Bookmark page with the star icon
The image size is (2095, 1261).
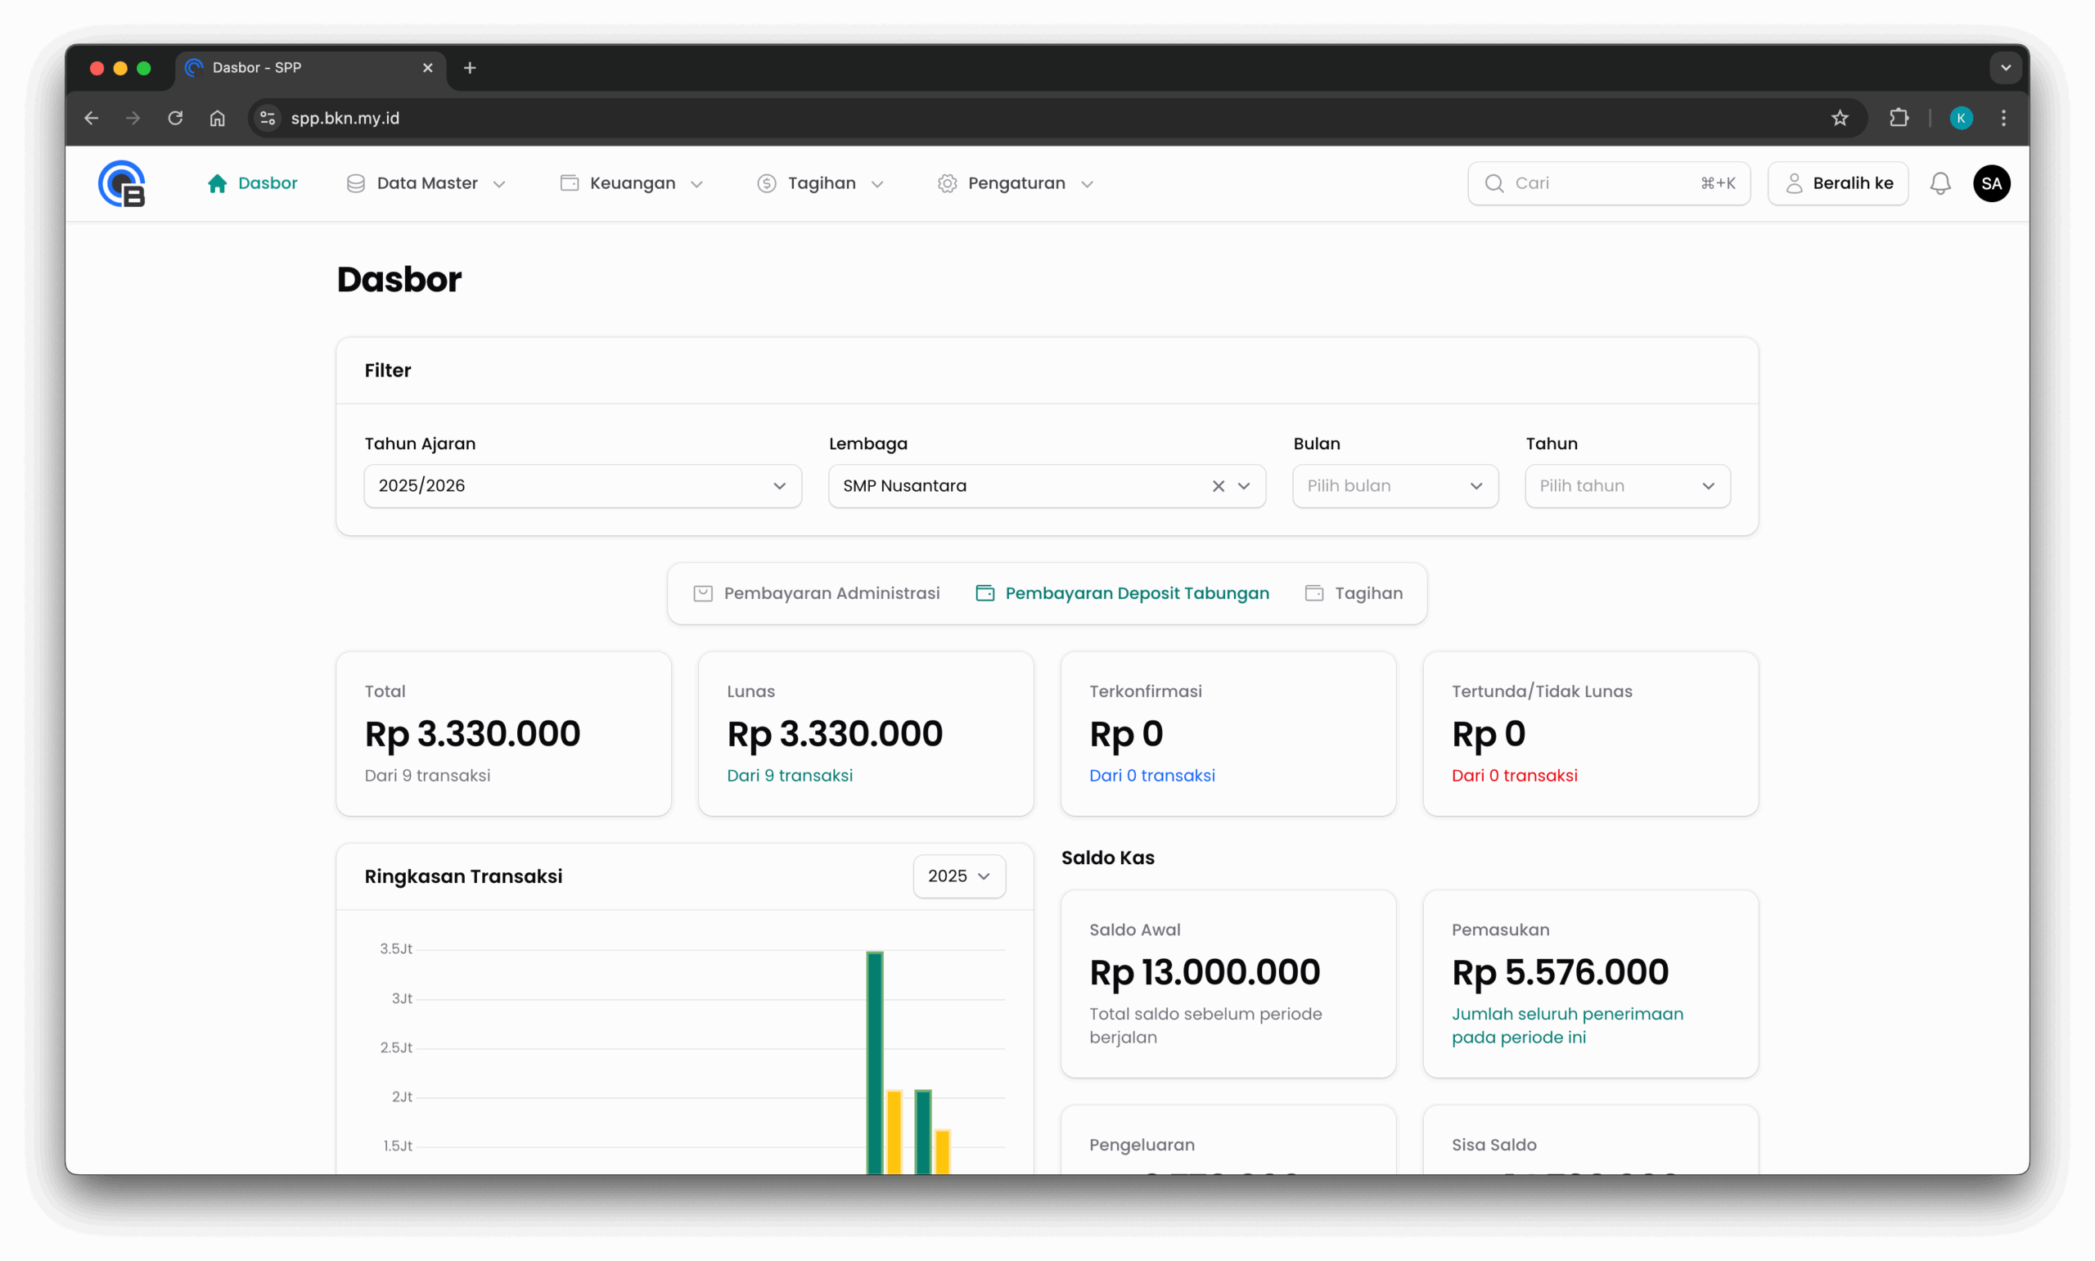(1840, 118)
